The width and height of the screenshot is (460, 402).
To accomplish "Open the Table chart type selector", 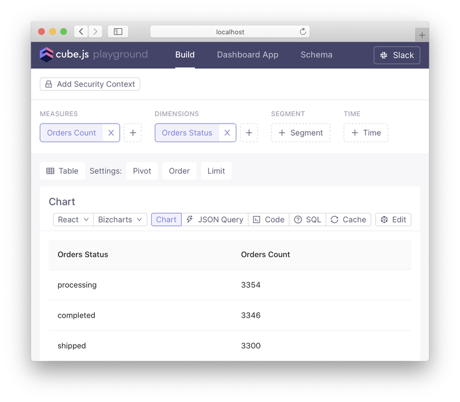I will pyautogui.click(x=63, y=171).
